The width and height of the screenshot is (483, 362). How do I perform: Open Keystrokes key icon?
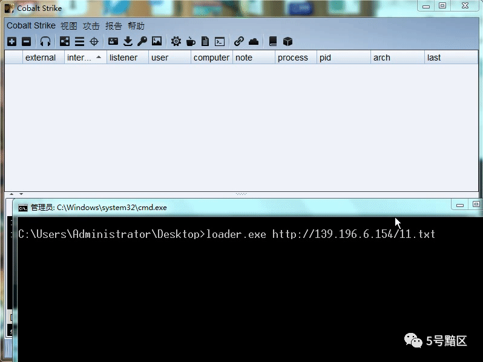(x=142, y=41)
